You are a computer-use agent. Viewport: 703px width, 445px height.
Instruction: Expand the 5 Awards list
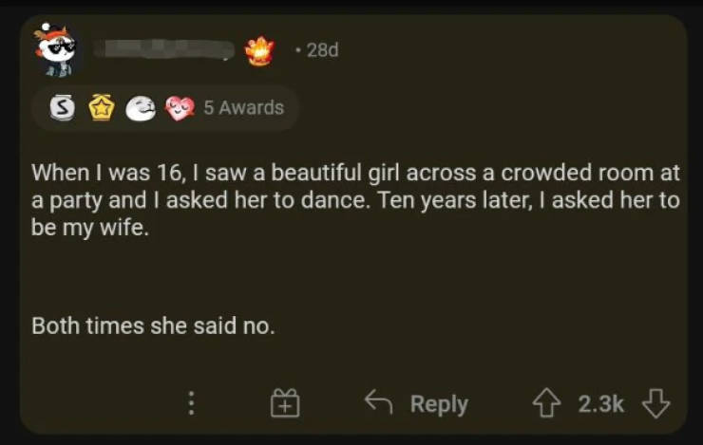244,108
